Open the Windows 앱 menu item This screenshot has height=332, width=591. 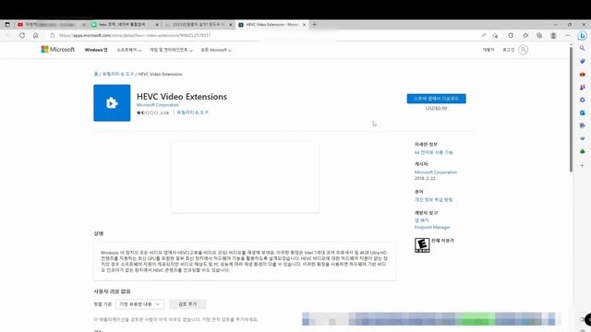tap(96, 50)
